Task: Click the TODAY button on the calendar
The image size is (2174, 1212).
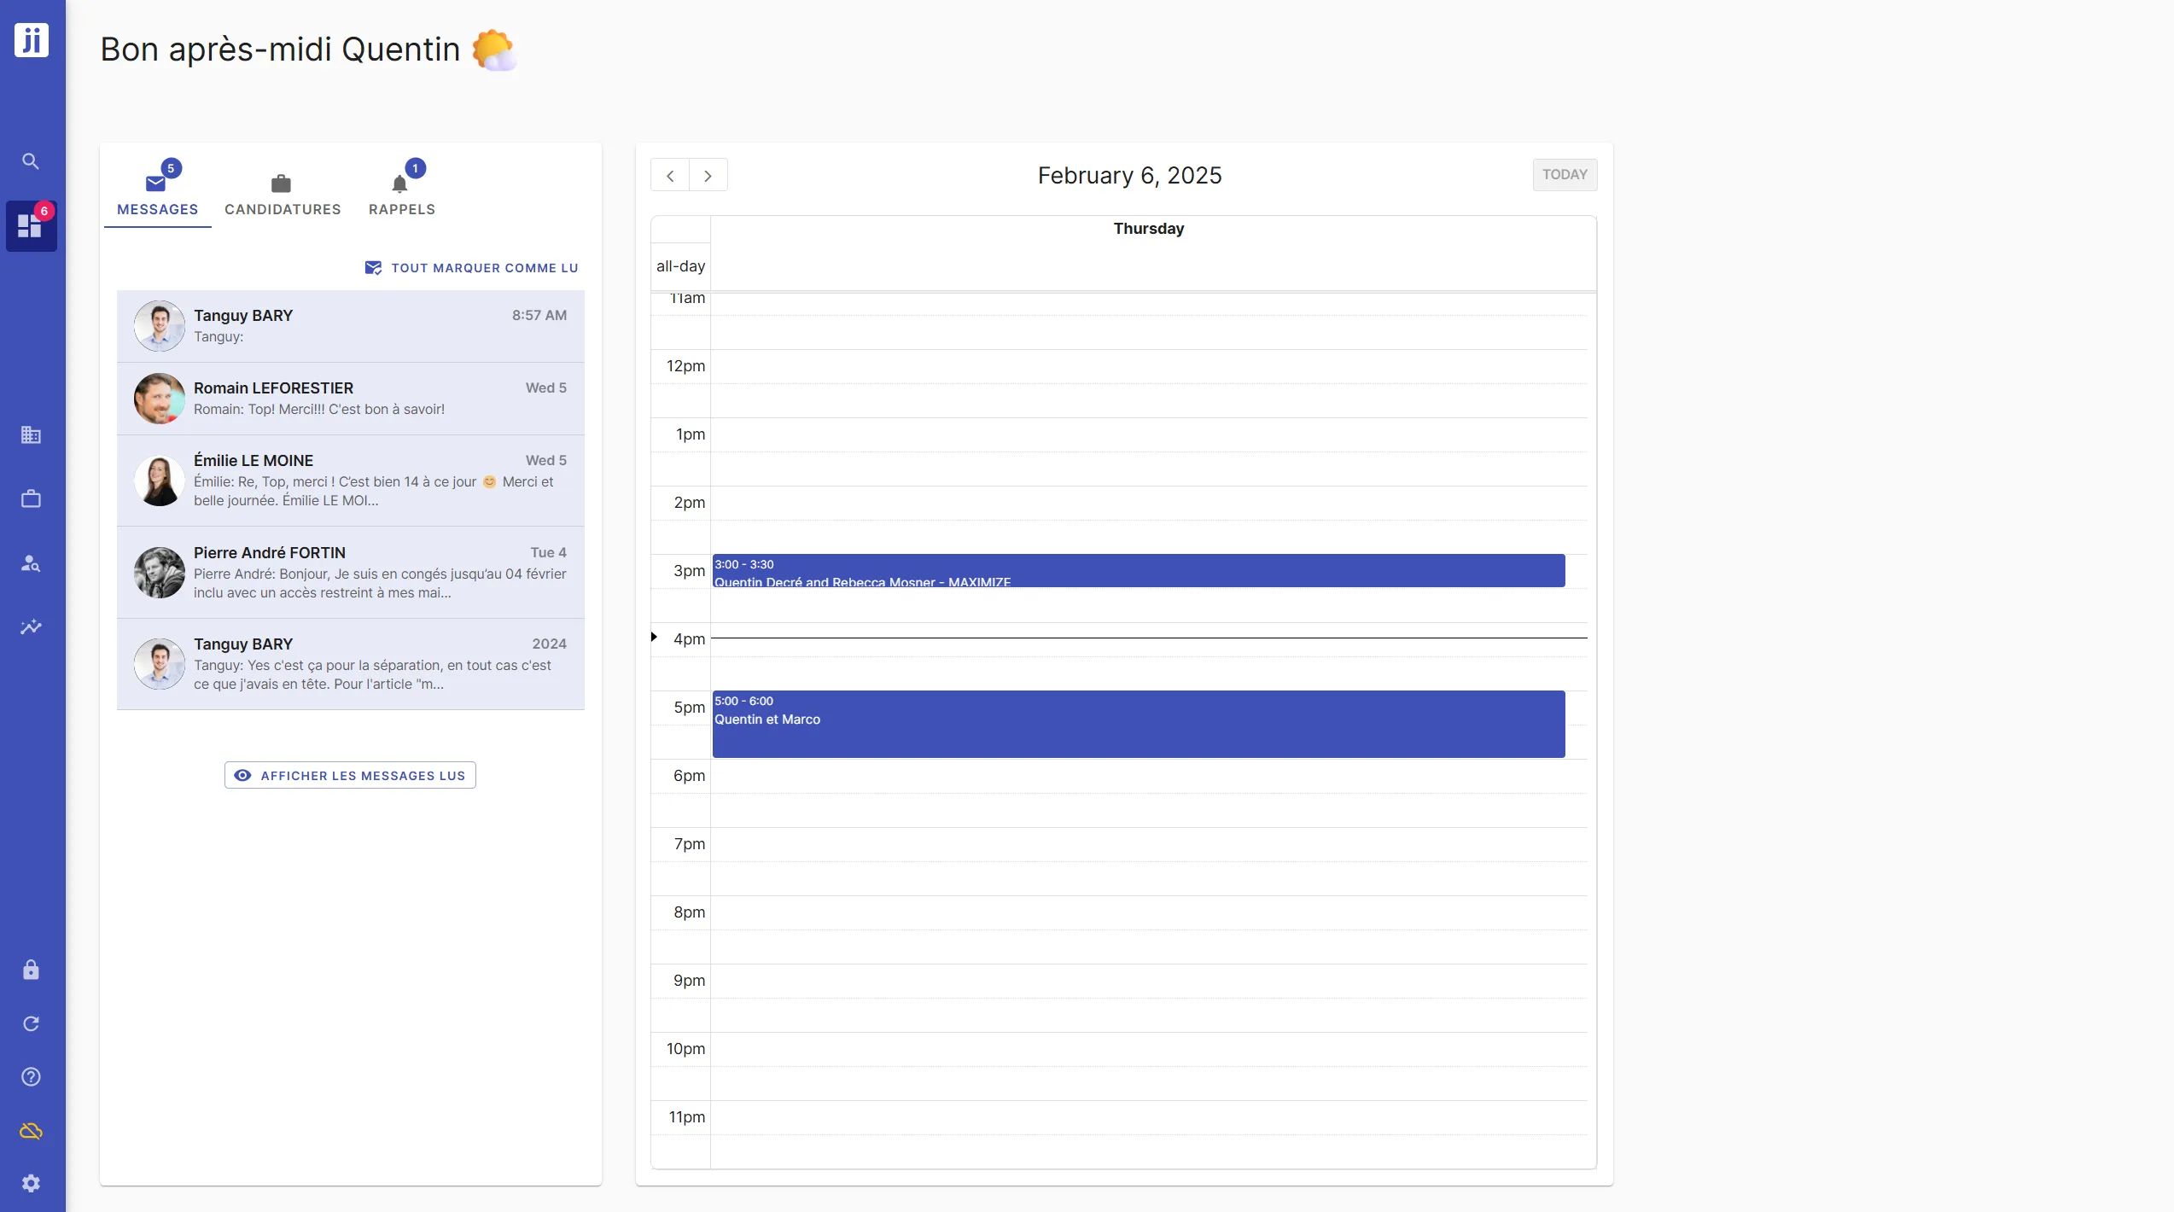Action: click(1565, 174)
